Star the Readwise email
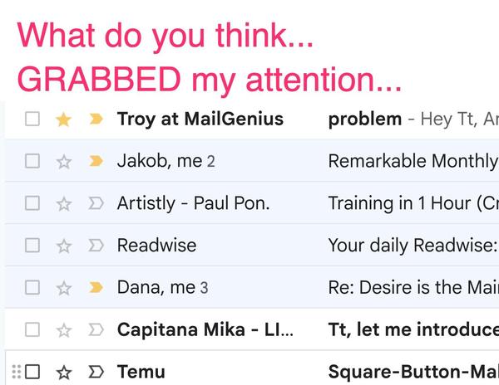The image size is (499, 385). 64,246
